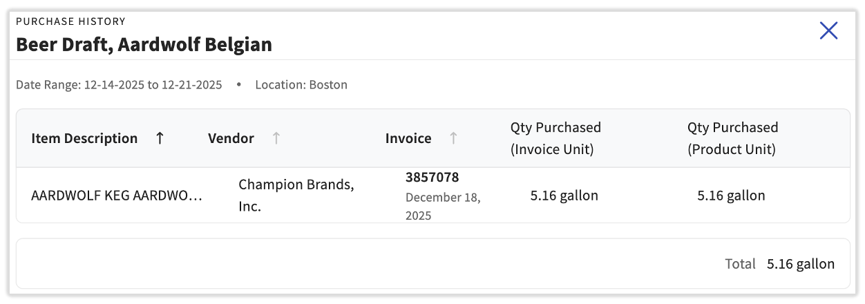This screenshot has height=304, width=865.
Task: Open invoice number 3857078
Action: (x=432, y=178)
